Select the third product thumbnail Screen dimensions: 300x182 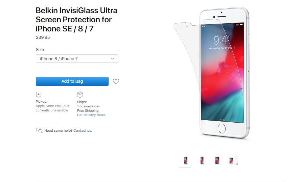[x=217, y=161]
